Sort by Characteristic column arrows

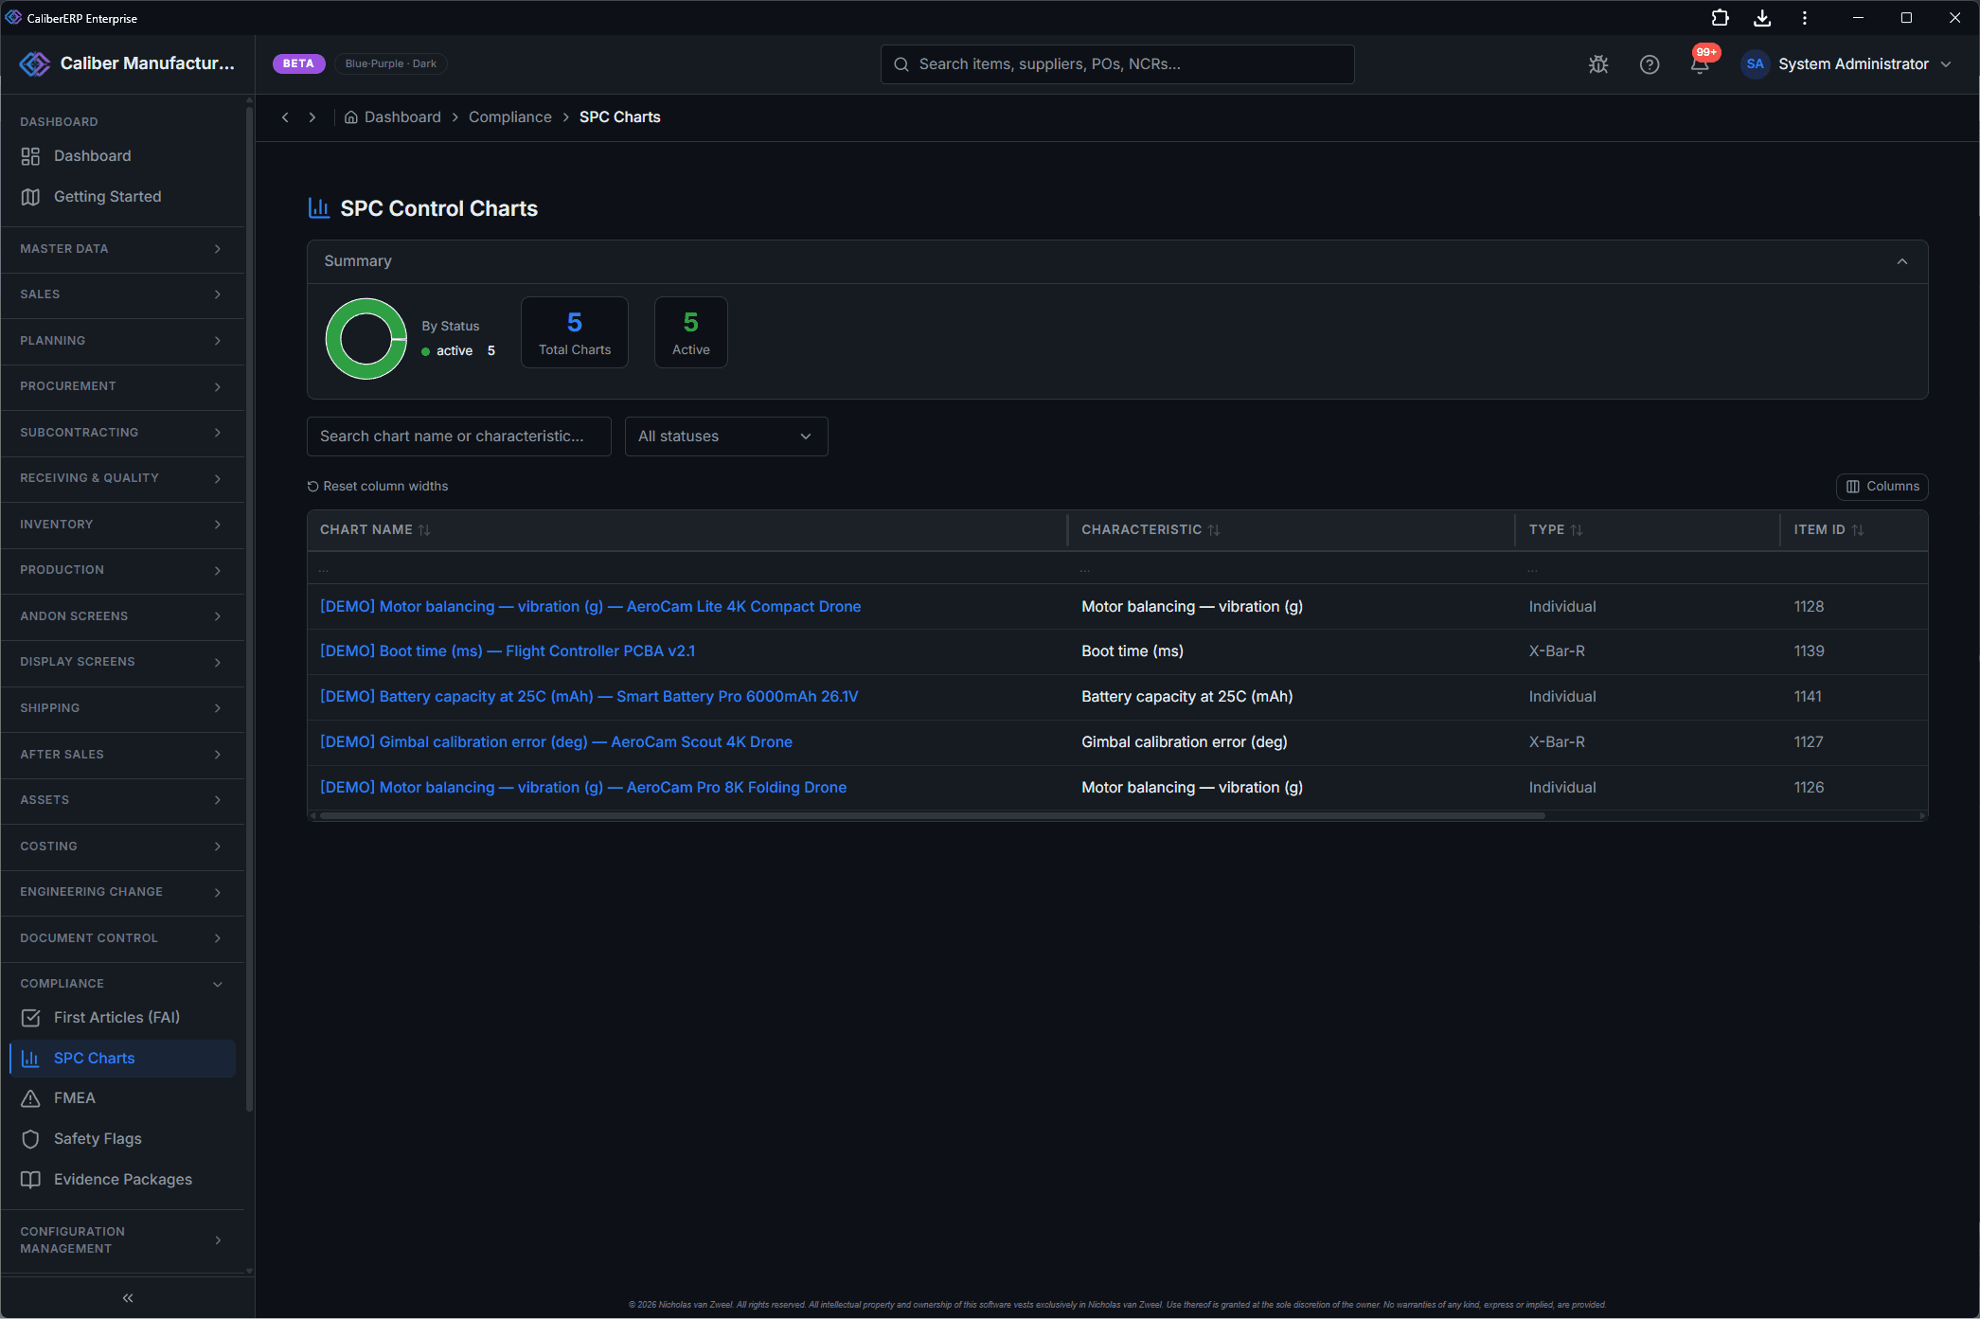point(1214,530)
